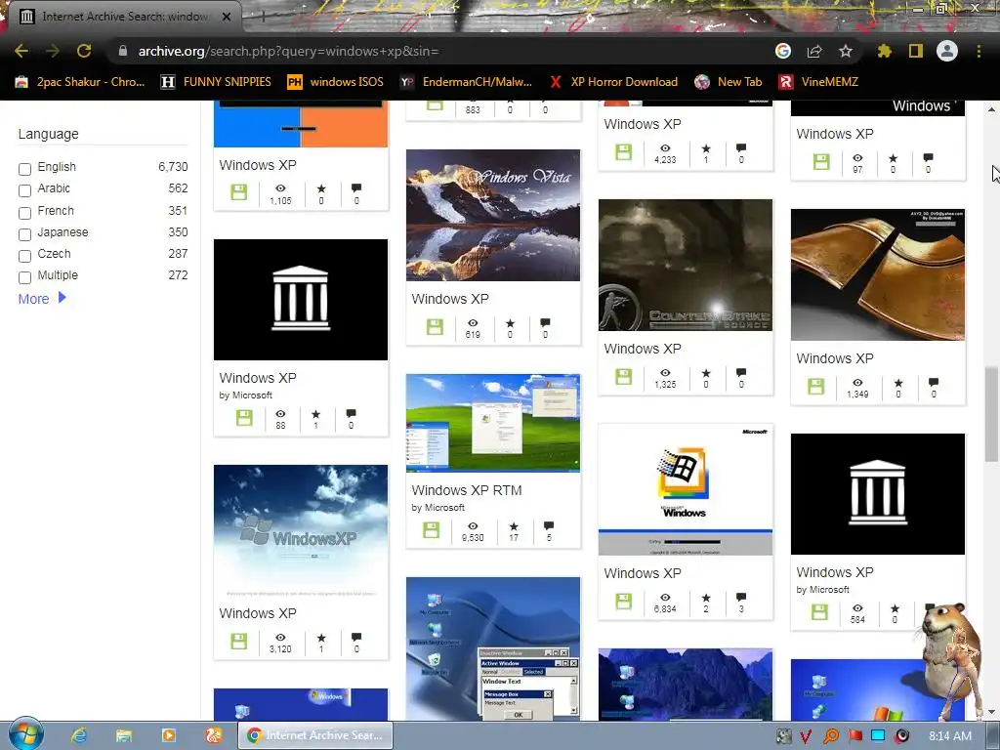Open the Counter-Strike Source thumbnail
This screenshot has width=1000, height=750.
coord(686,266)
